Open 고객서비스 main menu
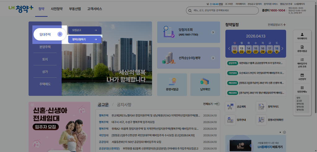This screenshot has width=317, height=152. point(95,9)
